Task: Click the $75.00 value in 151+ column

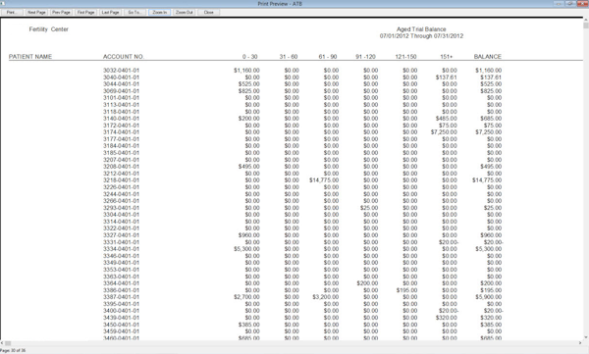Action: pos(448,126)
